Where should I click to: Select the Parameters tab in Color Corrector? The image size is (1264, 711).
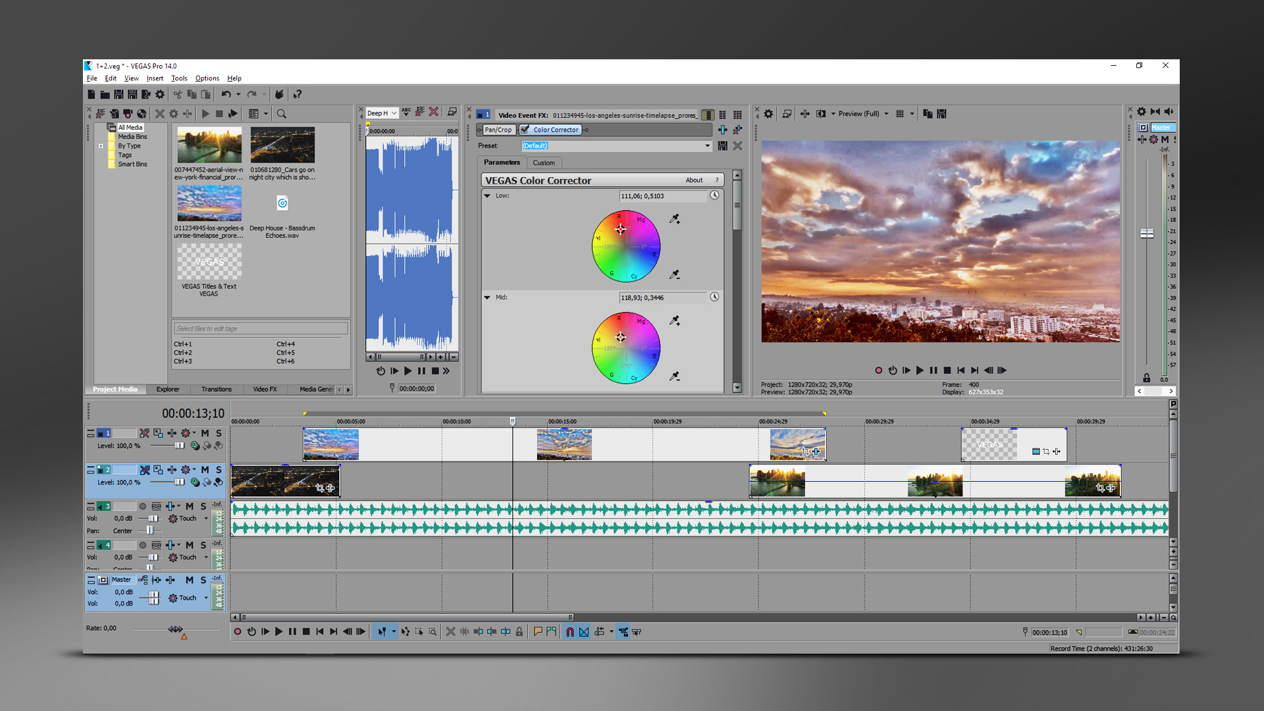coord(502,163)
